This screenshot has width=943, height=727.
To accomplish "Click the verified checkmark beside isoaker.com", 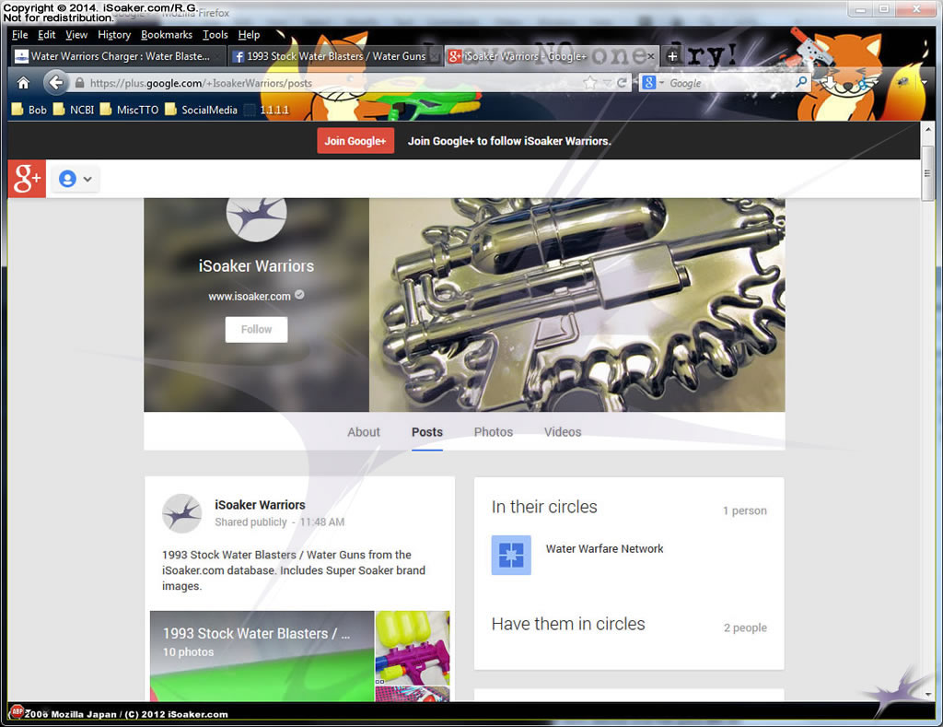I will coord(299,295).
